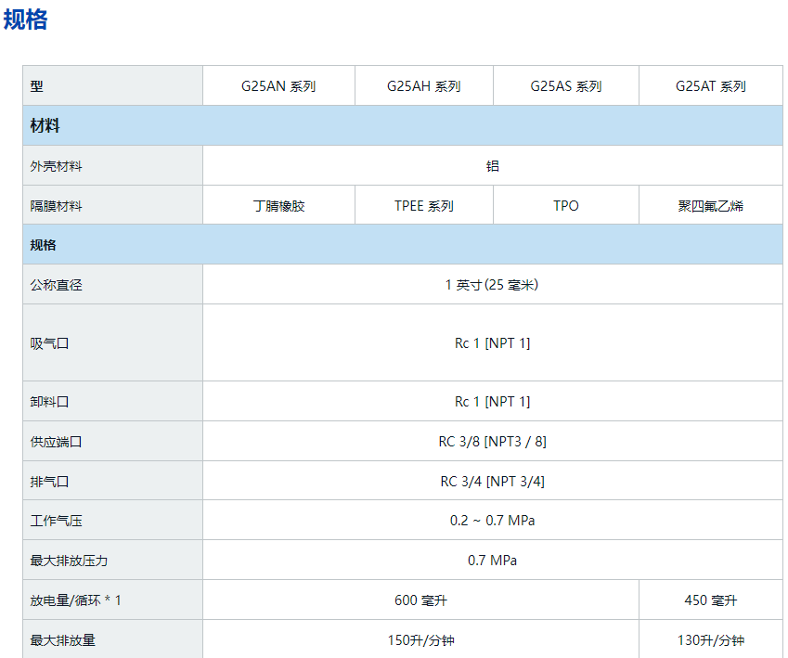Click the 铝 shell material value

coord(492,166)
